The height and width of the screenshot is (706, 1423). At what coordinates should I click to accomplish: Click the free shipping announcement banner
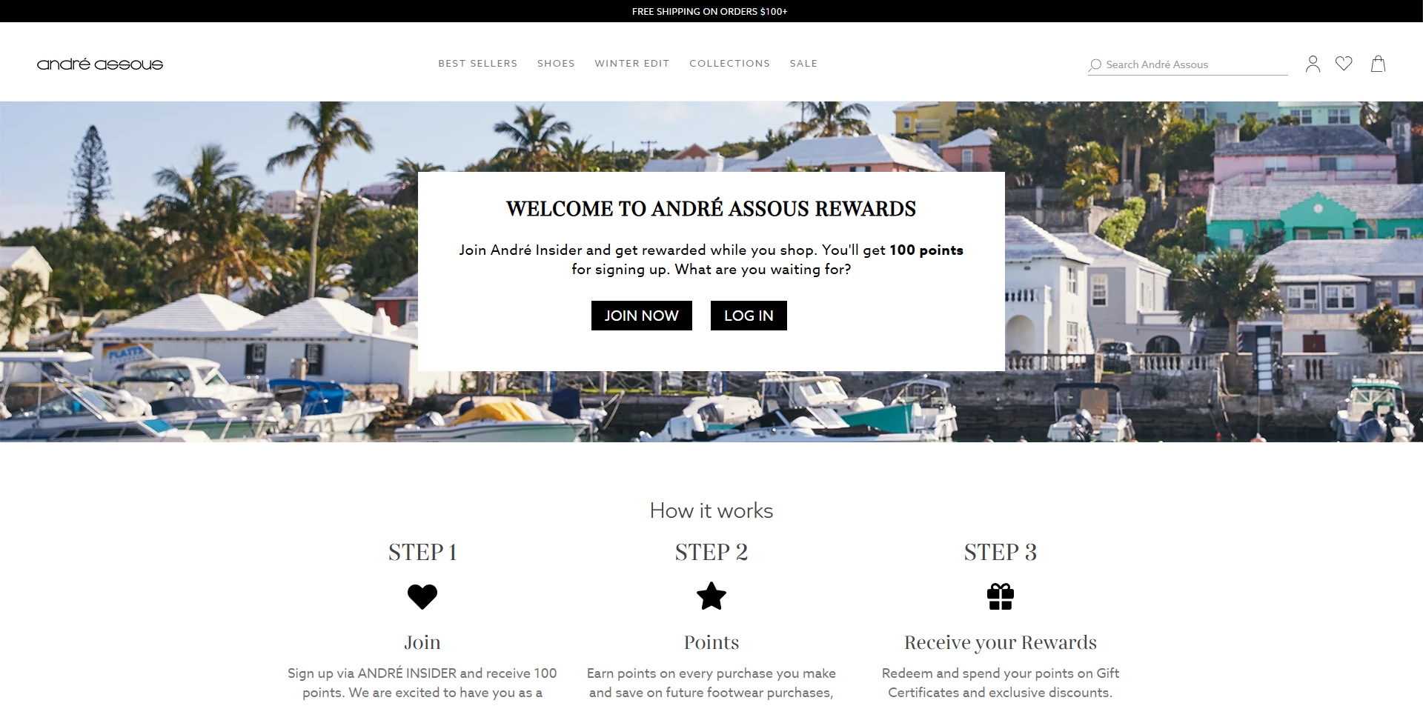pyautogui.click(x=710, y=11)
